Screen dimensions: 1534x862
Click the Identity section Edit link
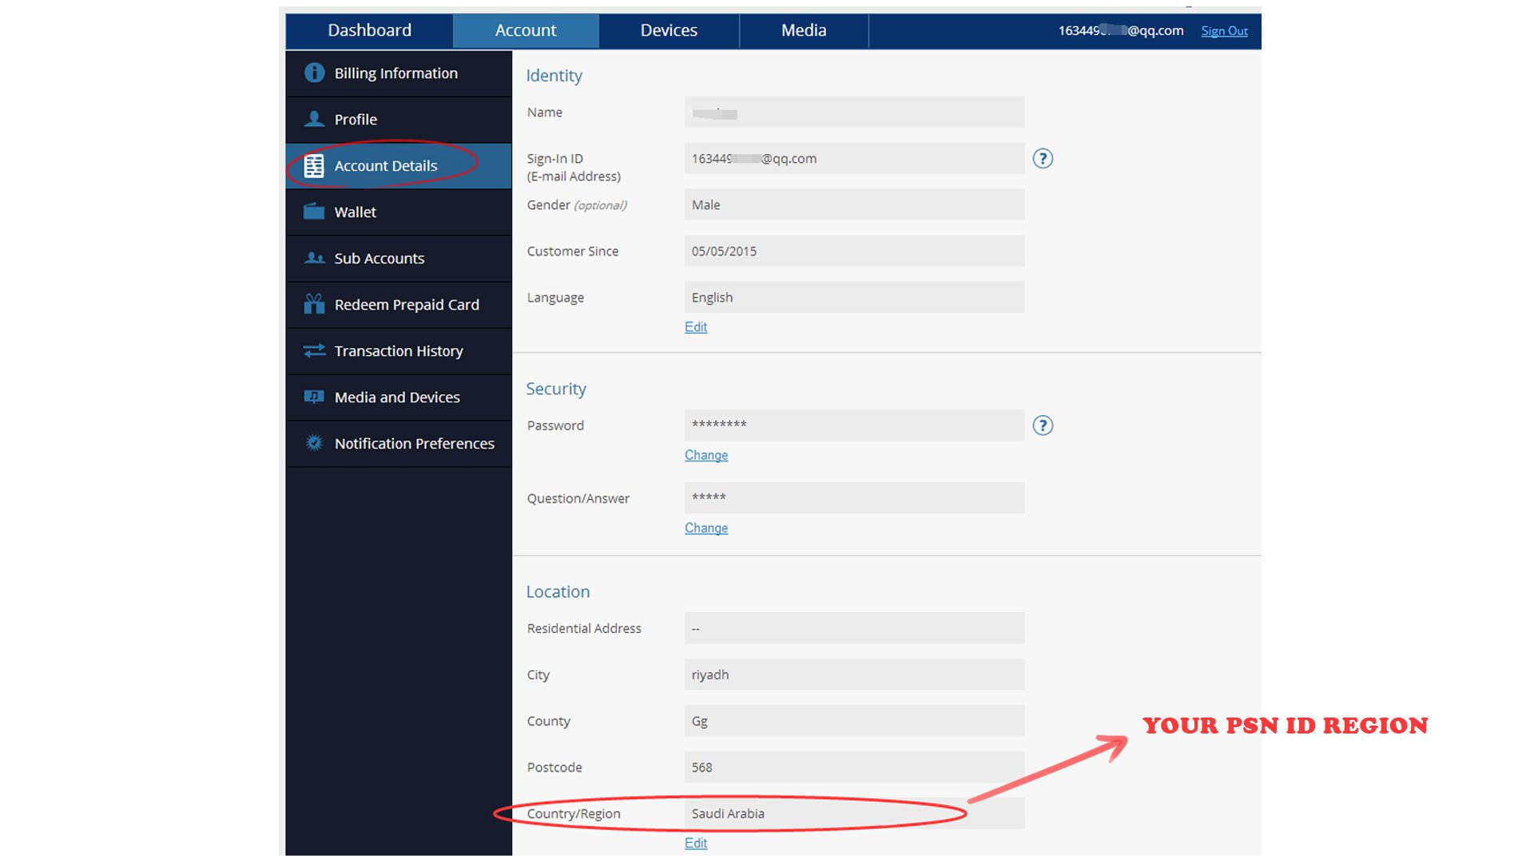click(695, 326)
